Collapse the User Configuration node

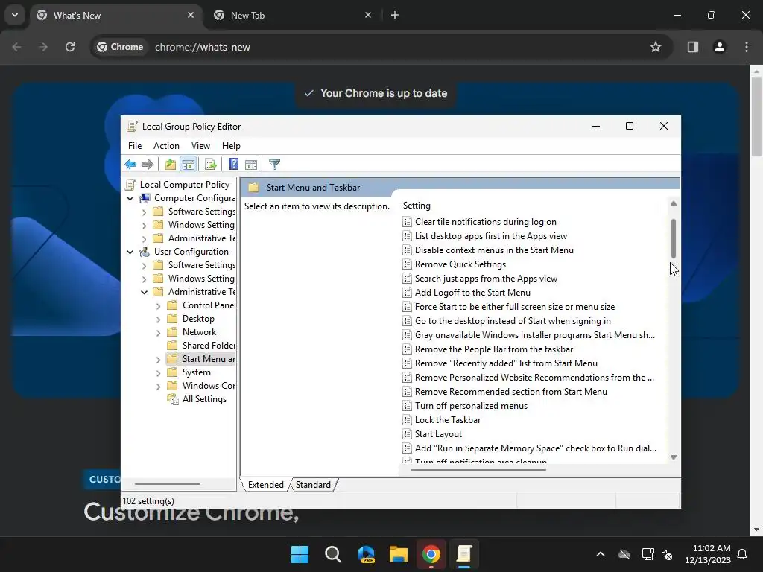(130, 252)
